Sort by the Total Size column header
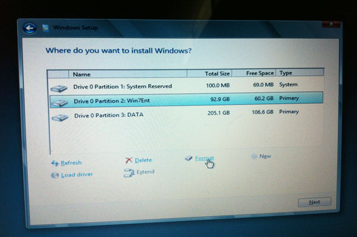 click(209, 73)
